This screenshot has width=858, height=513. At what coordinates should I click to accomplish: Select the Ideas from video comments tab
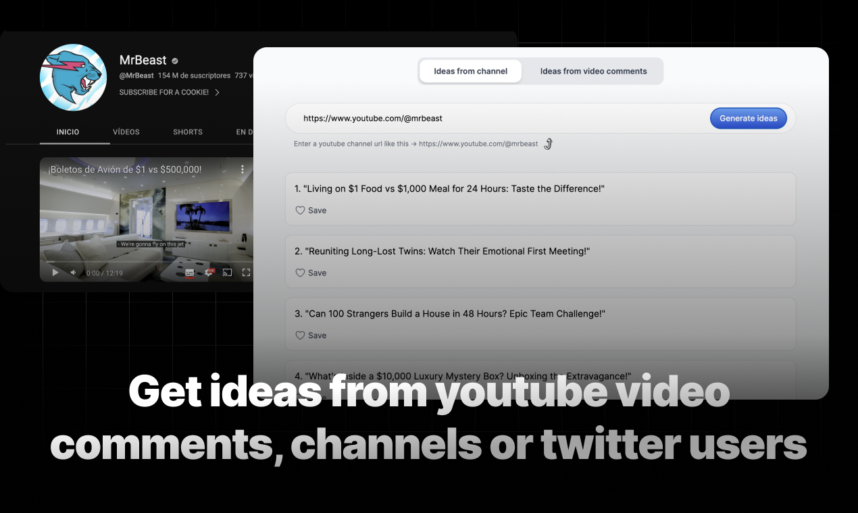pyautogui.click(x=593, y=71)
